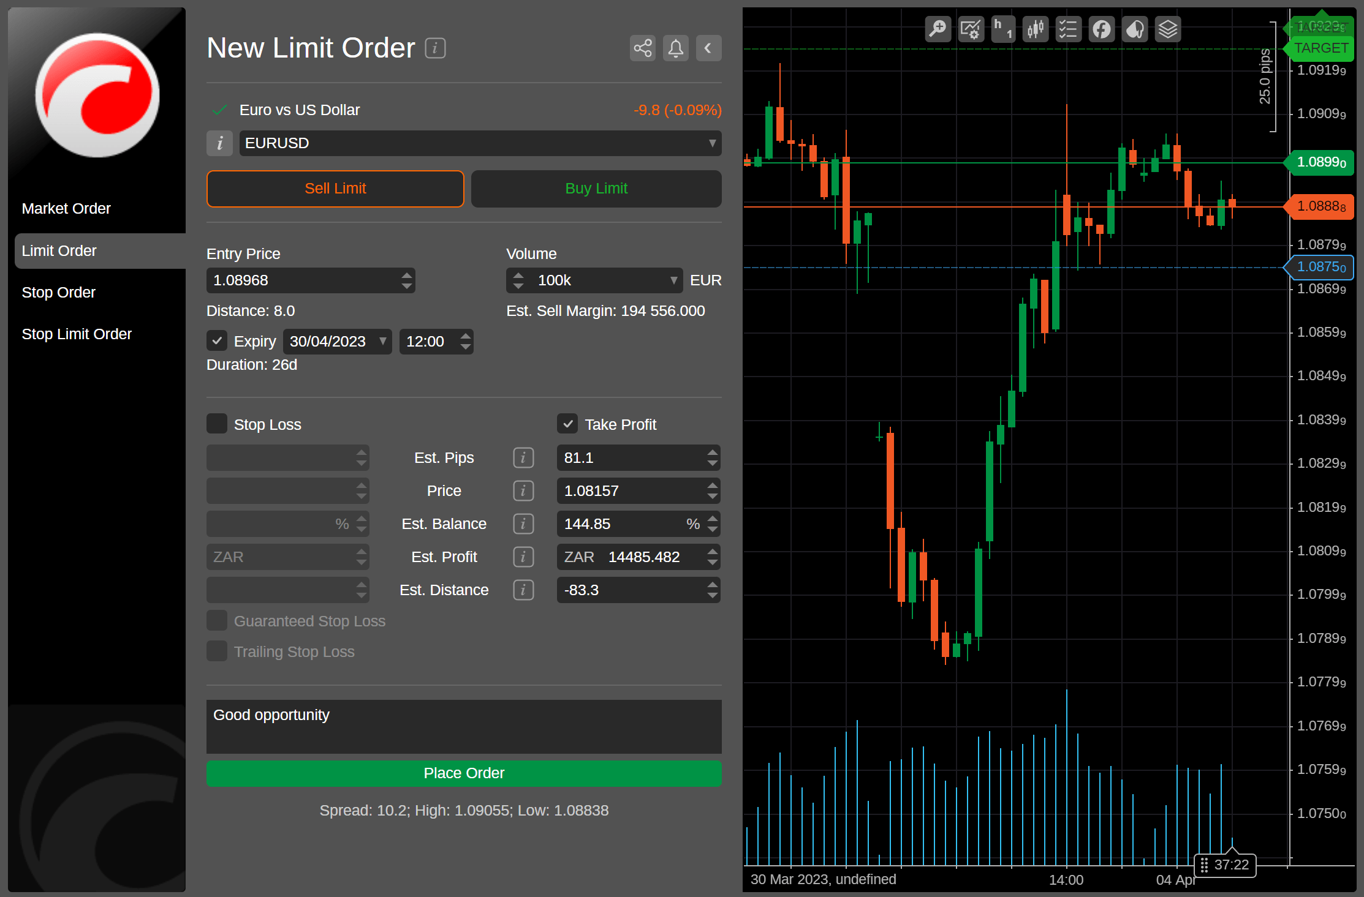Open the chart settings icon
Screen dimensions: 1364x897
pyautogui.click(x=971, y=29)
